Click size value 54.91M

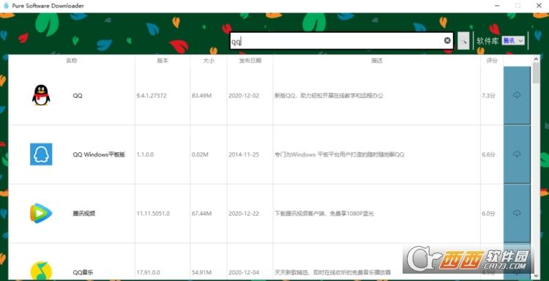pos(202,272)
